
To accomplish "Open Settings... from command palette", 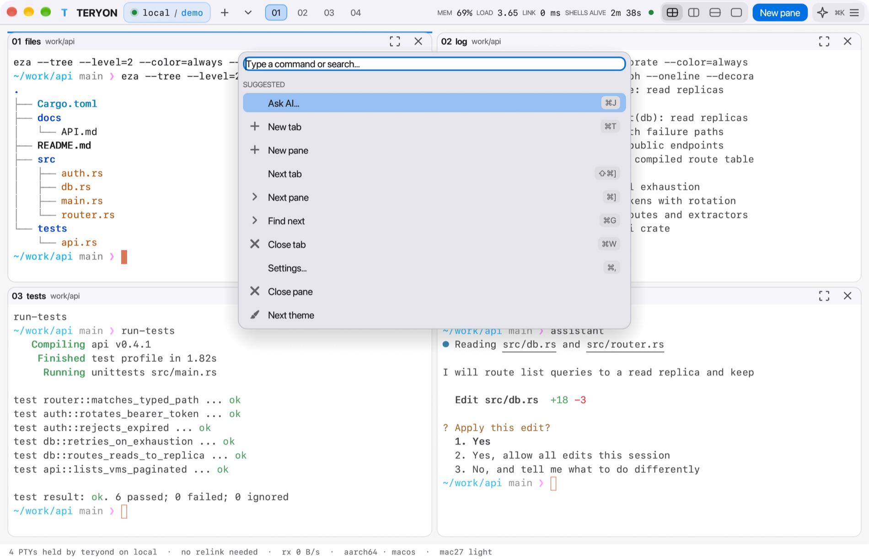I will pos(434,268).
